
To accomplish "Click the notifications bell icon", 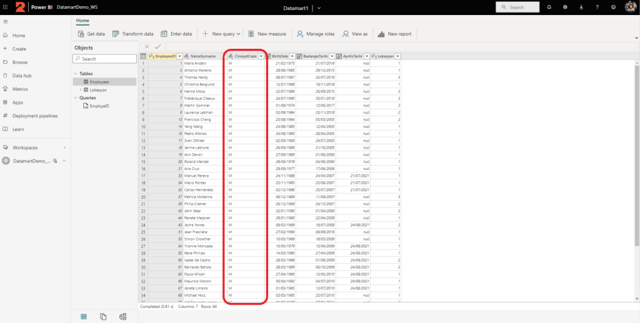I will pos(549,7).
